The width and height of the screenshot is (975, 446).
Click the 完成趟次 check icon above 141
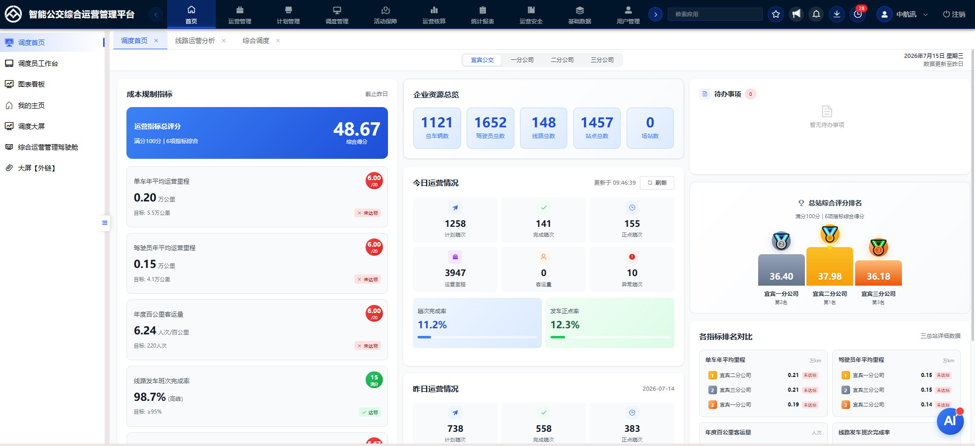(x=543, y=208)
